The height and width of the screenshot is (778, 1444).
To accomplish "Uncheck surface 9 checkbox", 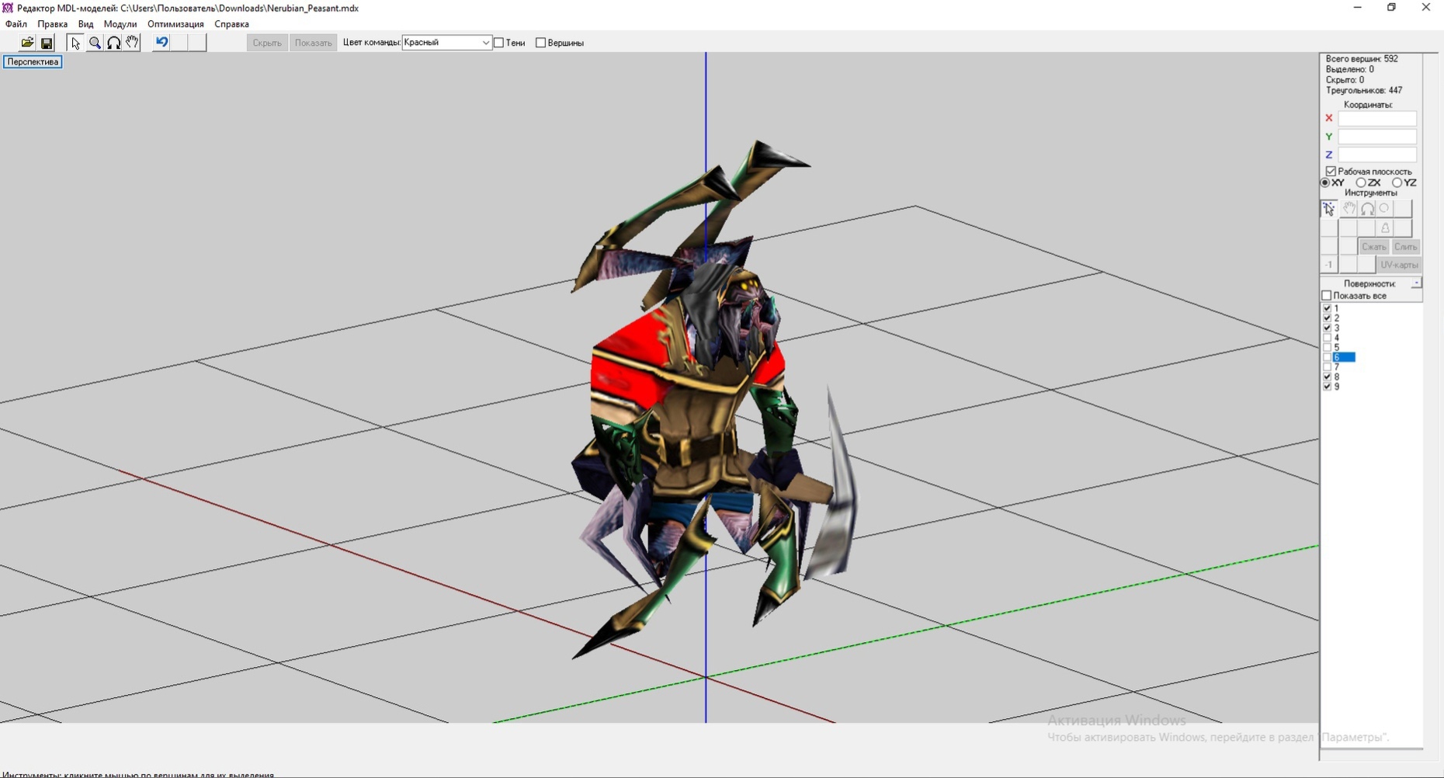I will pyautogui.click(x=1327, y=387).
